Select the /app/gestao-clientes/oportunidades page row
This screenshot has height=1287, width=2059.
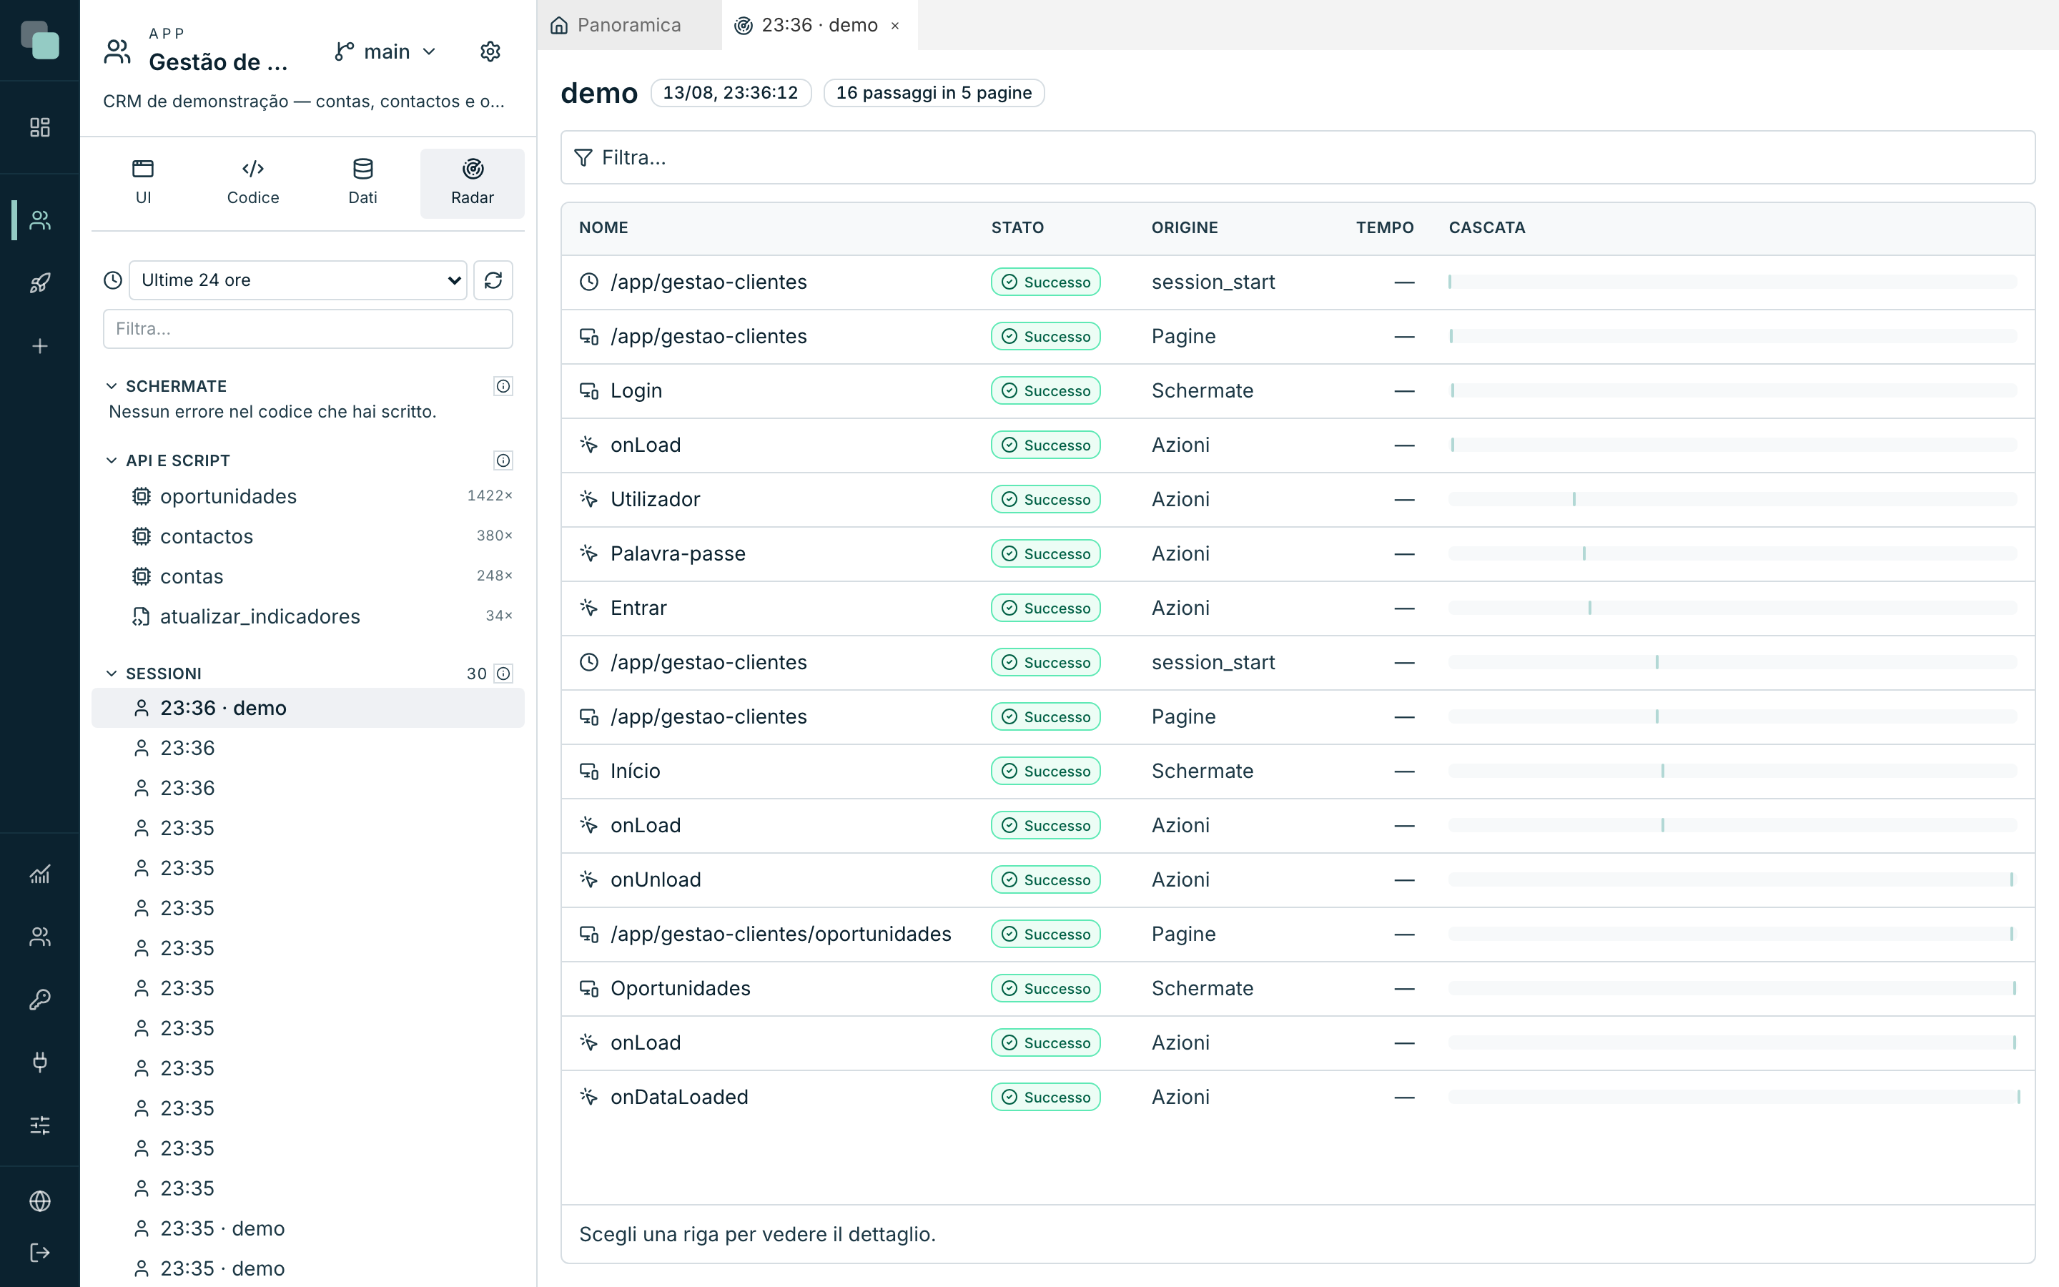(1298, 935)
